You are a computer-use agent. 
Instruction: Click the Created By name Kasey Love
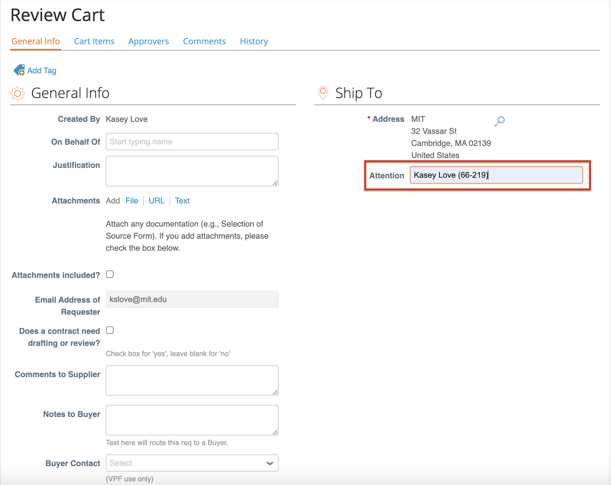127,119
